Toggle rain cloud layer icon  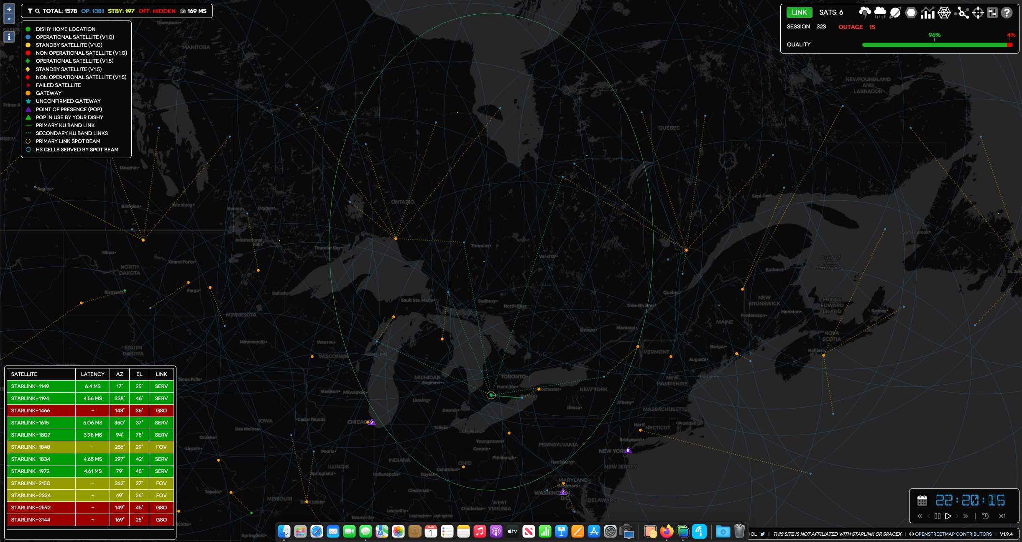pyautogui.click(x=880, y=13)
